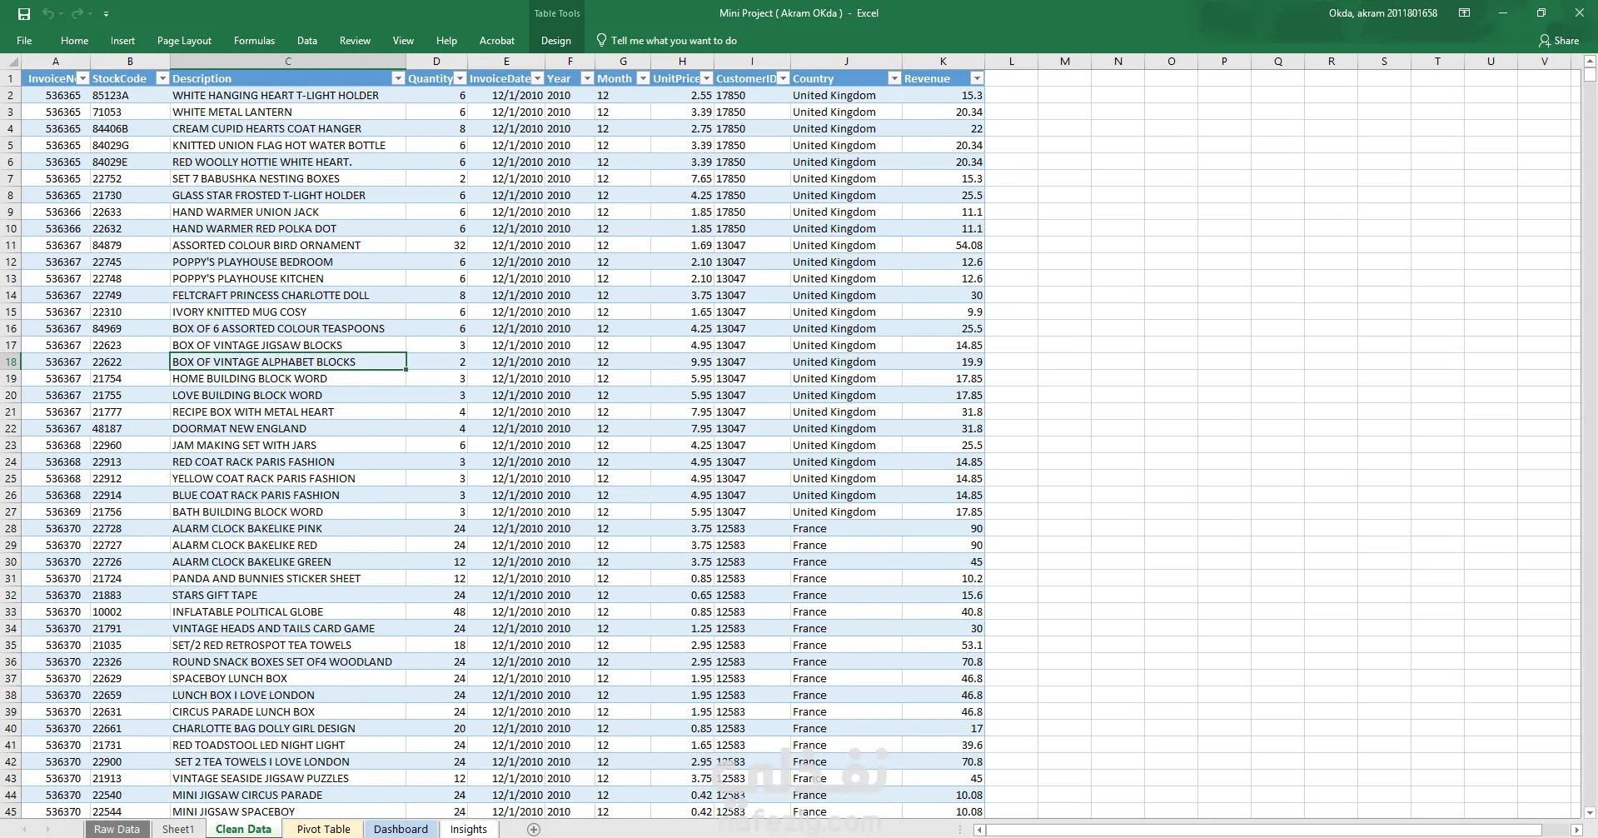Viewport: 1598px width, 838px height.
Task: Open the Month column filter dropdown
Action: [x=643, y=78]
